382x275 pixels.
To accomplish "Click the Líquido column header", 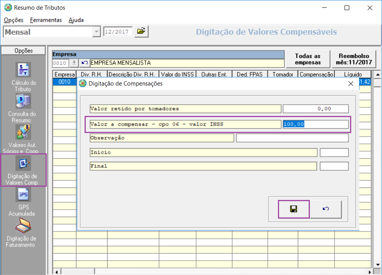I will click(353, 74).
